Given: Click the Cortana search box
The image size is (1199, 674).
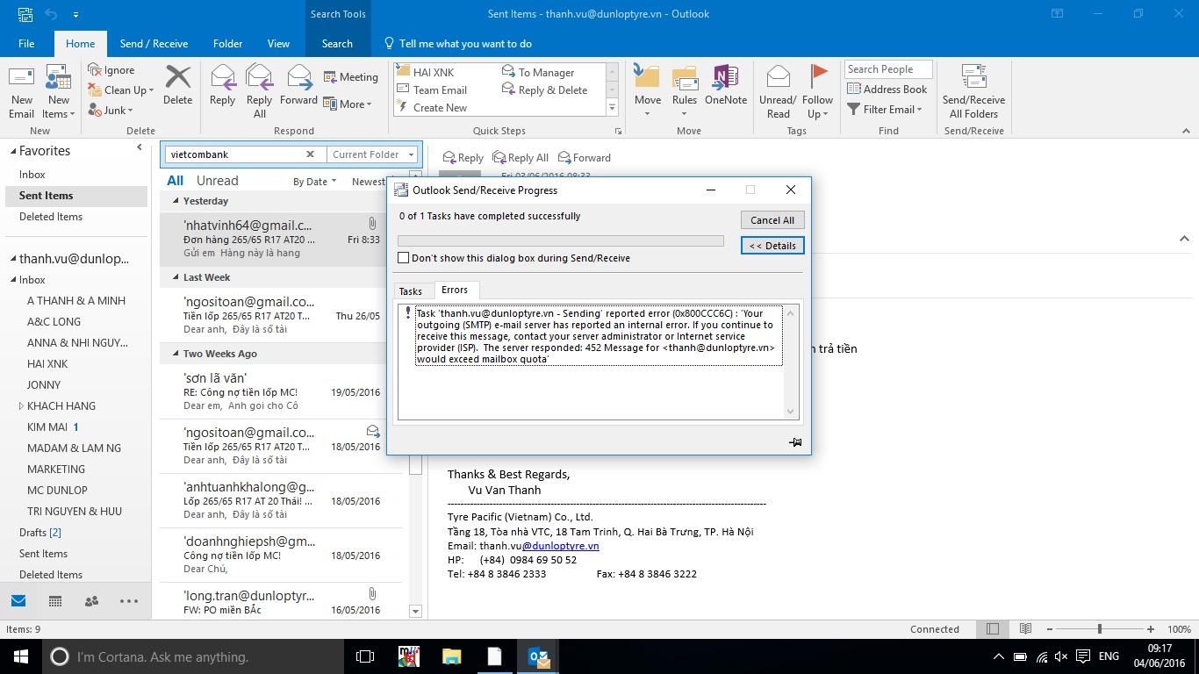Looking at the screenshot, I should (x=192, y=656).
